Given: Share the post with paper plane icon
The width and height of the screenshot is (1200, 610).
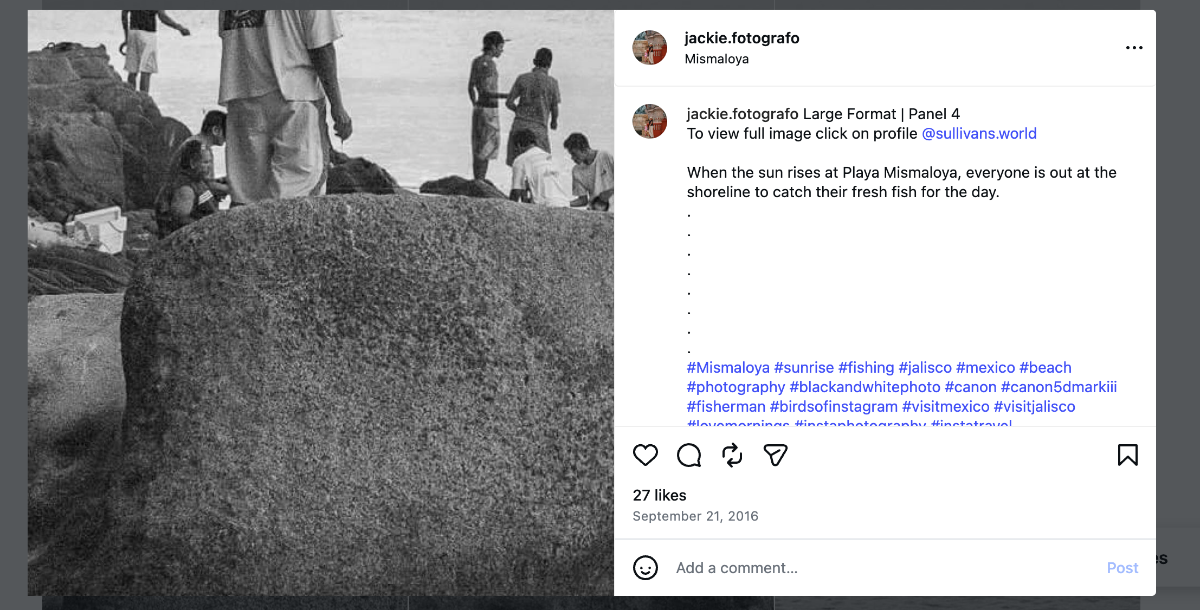Looking at the screenshot, I should point(776,455).
